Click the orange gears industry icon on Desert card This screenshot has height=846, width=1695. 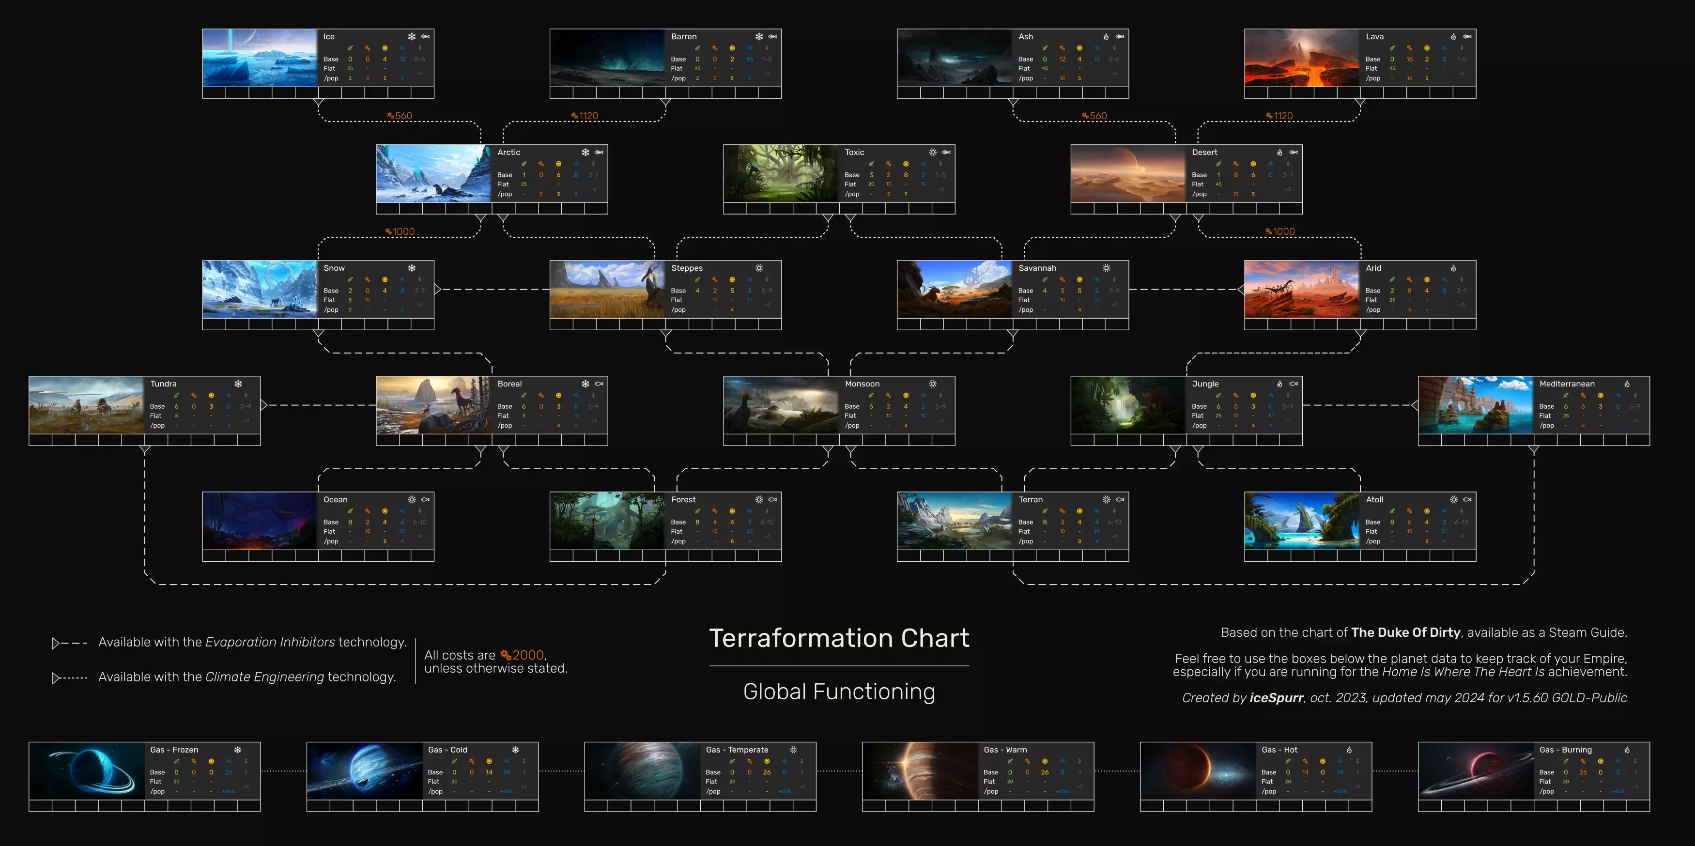(x=1236, y=164)
